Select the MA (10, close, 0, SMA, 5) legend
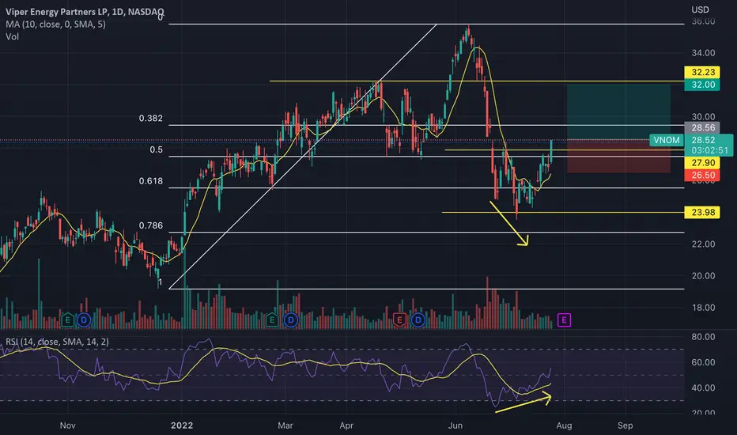Image resolution: width=737 pixels, height=435 pixels. coord(55,24)
